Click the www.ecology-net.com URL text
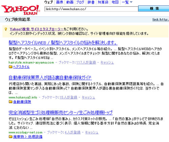Screen dimensions: 169x142 tap(26, 132)
